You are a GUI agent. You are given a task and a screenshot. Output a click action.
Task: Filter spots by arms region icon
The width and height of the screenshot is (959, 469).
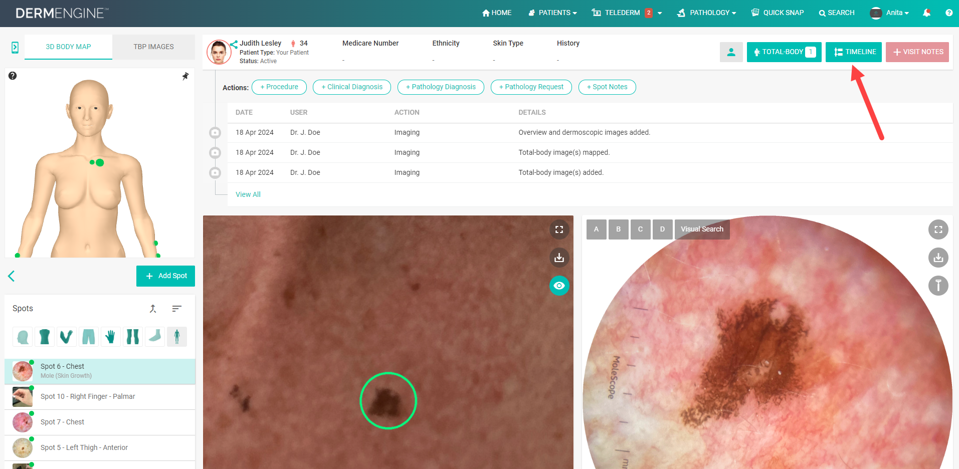coord(67,337)
